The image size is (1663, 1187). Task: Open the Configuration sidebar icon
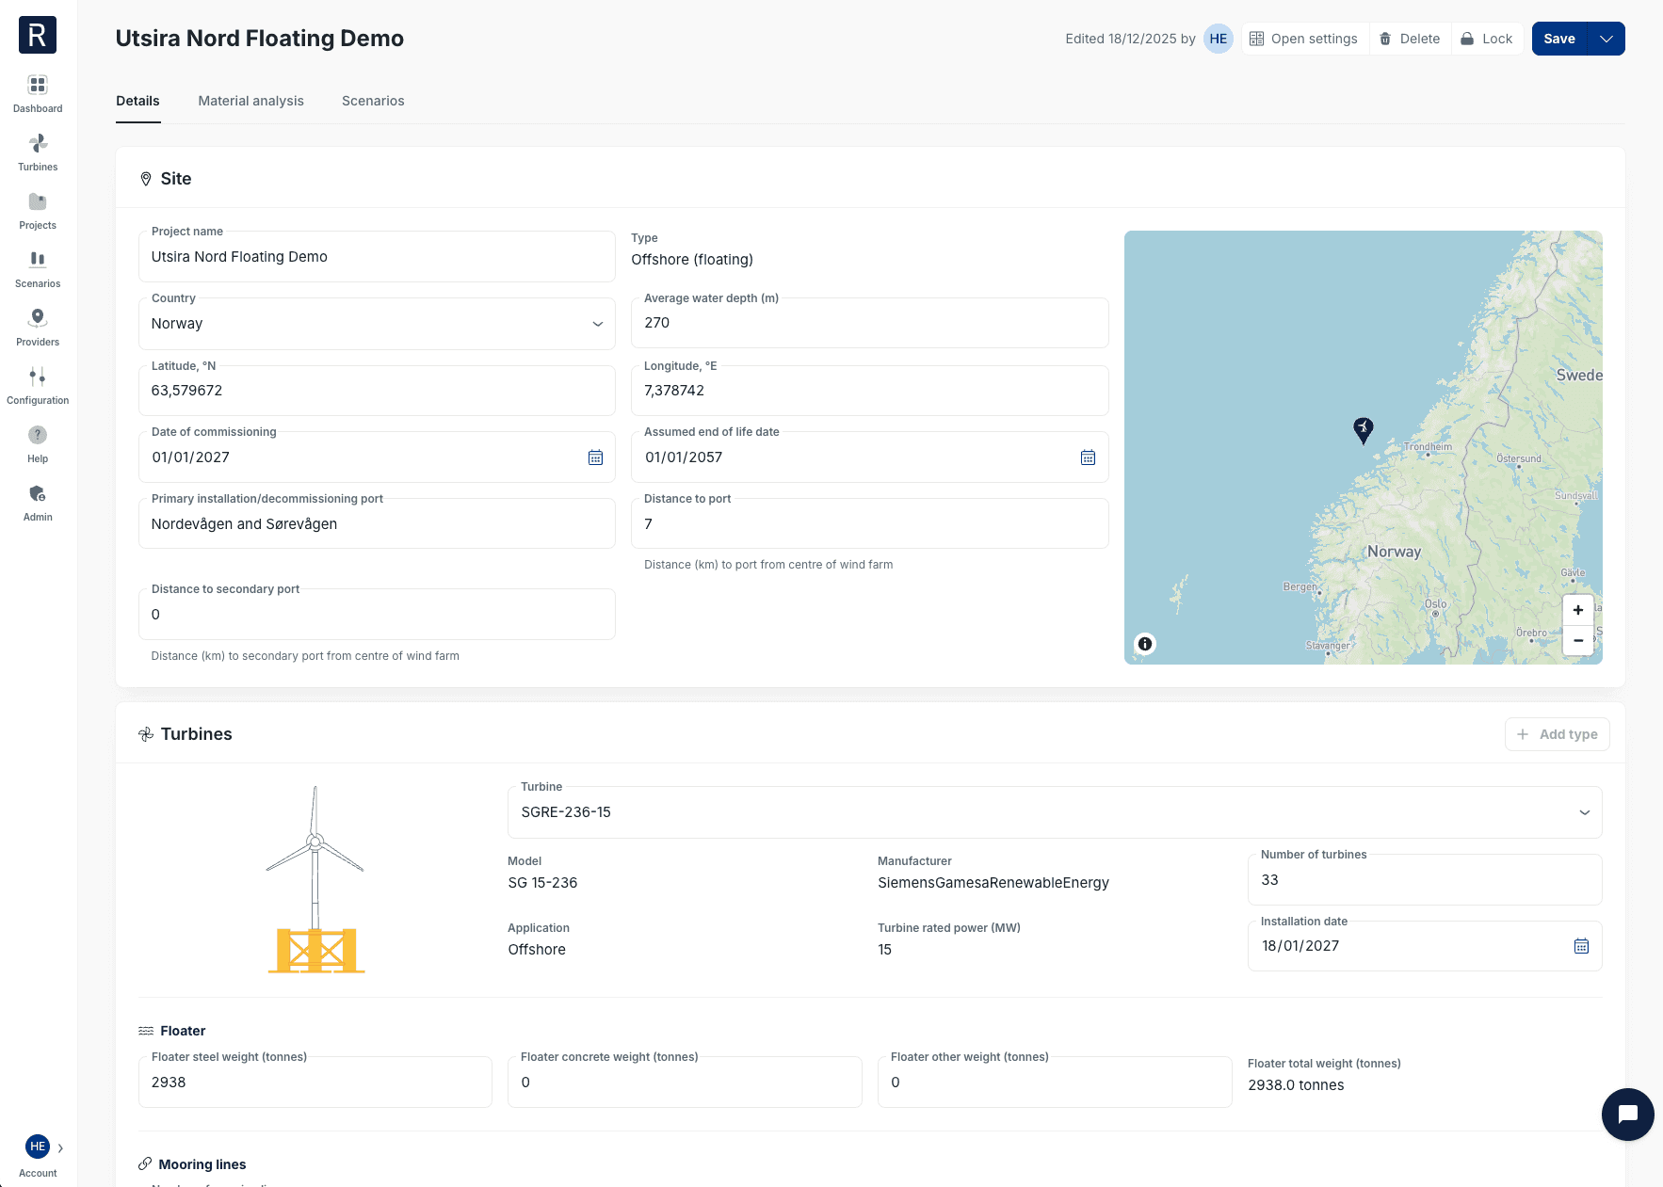coord(38,377)
